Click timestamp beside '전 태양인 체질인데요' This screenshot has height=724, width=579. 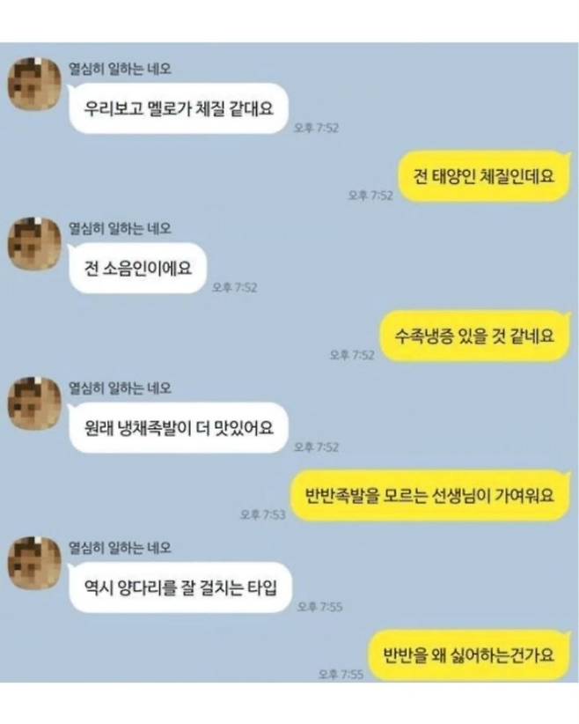point(370,196)
